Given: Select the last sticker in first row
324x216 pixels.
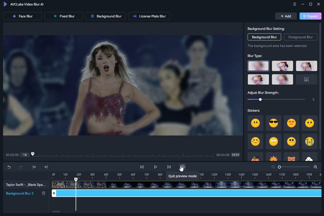Looking at the screenshot, I should coord(309,123).
